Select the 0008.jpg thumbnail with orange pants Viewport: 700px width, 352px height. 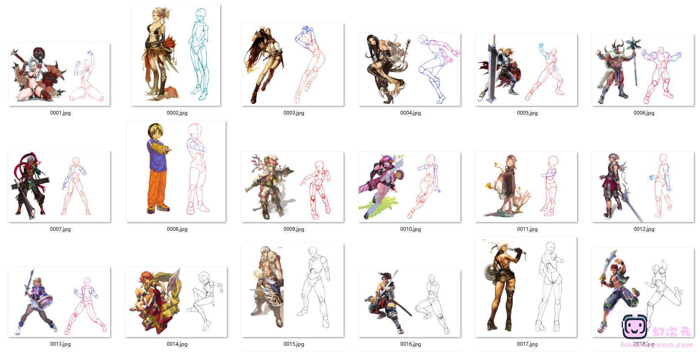coord(176,171)
